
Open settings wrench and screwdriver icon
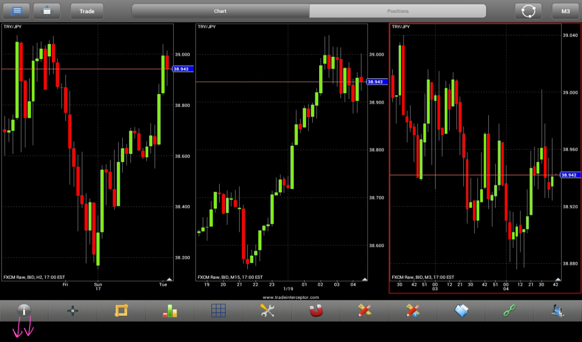click(267, 310)
